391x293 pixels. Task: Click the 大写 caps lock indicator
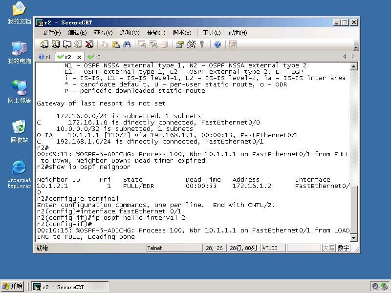coord(328,248)
